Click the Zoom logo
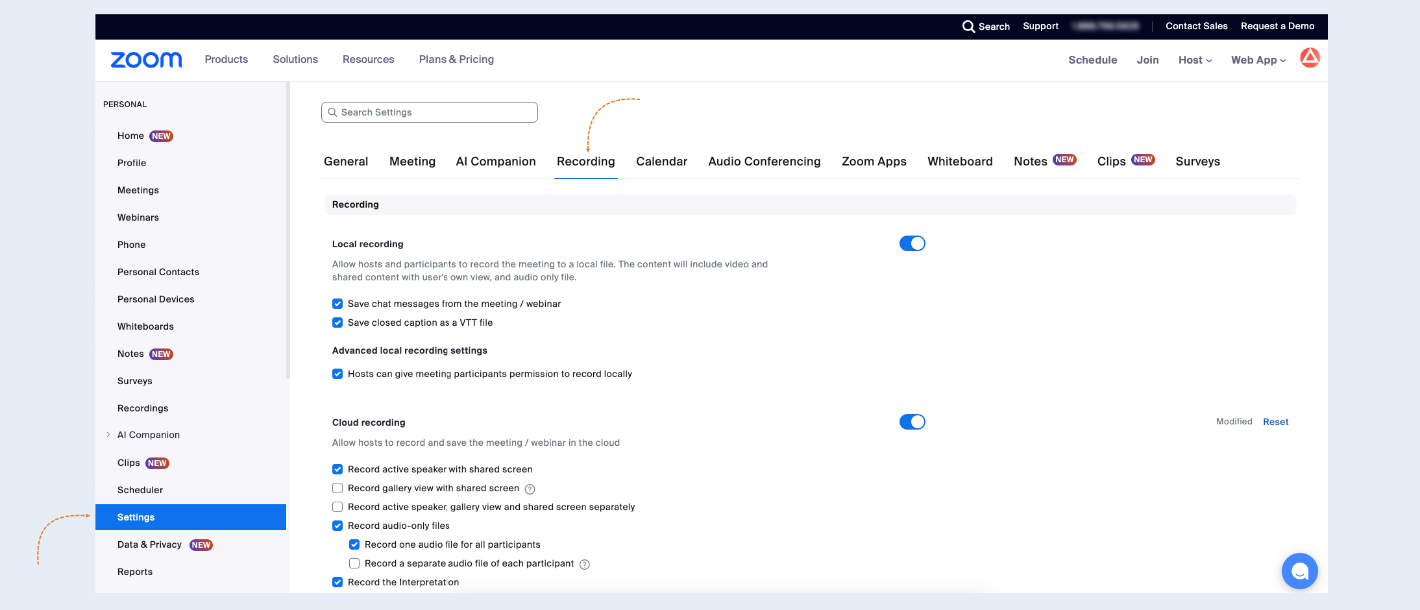 146,60
